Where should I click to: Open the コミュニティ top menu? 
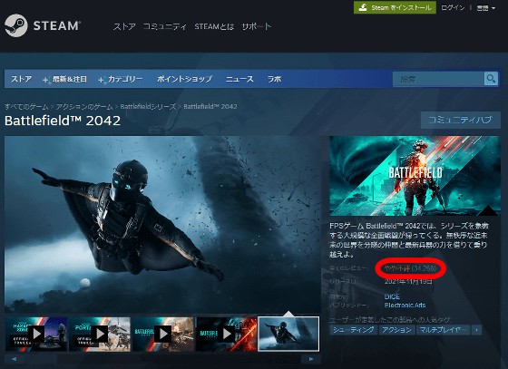pos(164,26)
